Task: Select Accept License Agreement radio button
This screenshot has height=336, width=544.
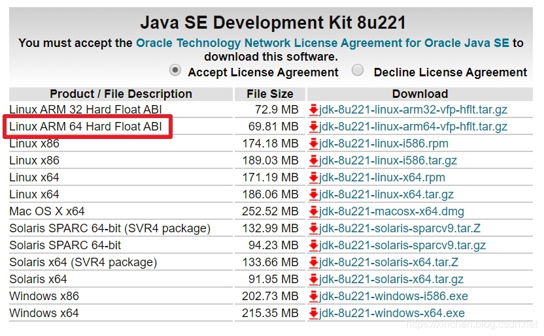Action: (175, 70)
